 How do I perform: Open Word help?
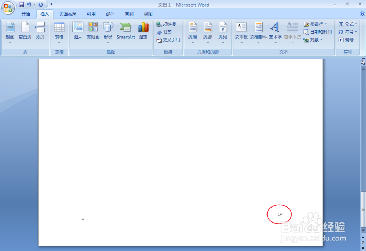(x=362, y=14)
